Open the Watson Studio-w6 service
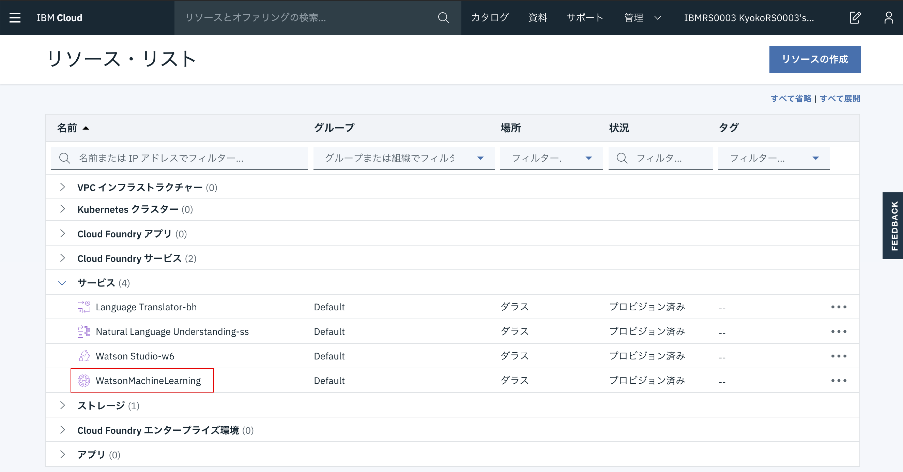 135,356
